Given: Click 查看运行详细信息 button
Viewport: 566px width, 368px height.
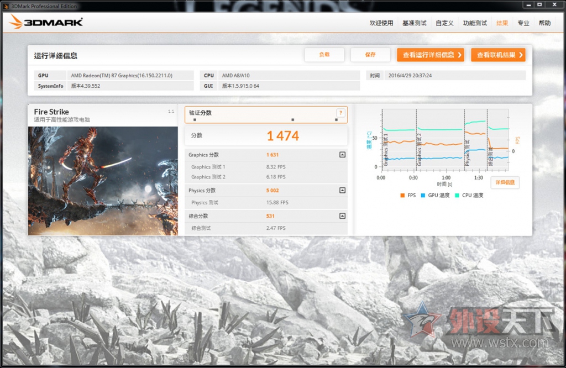Looking at the screenshot, I should [x=431, y=55].
